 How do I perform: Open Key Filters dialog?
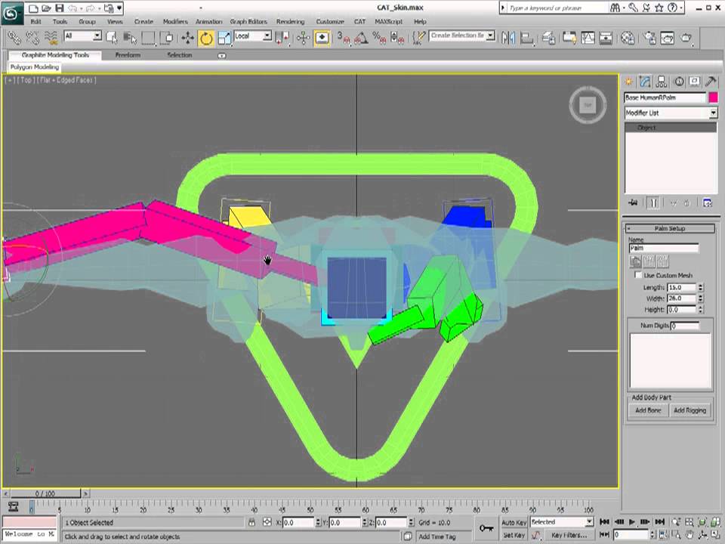pyautogui.click(x=569, y=535)
